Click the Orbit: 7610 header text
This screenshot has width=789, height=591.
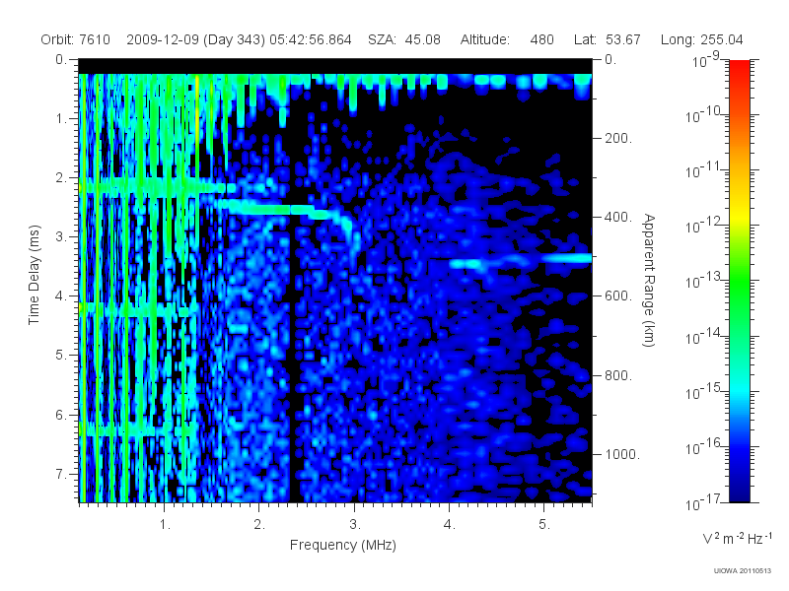[x=76, y=39]
